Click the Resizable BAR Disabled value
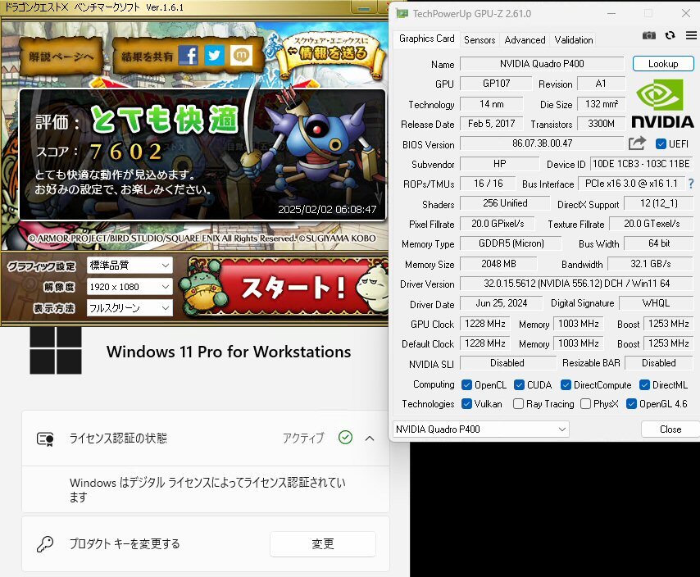700x577 pixels. click(x=658, y=363)
